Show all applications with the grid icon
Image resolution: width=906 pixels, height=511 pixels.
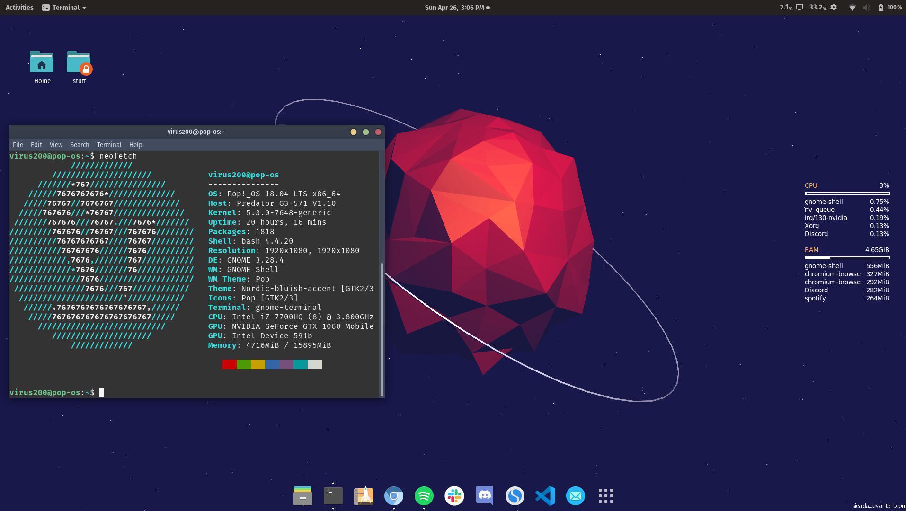606,496
